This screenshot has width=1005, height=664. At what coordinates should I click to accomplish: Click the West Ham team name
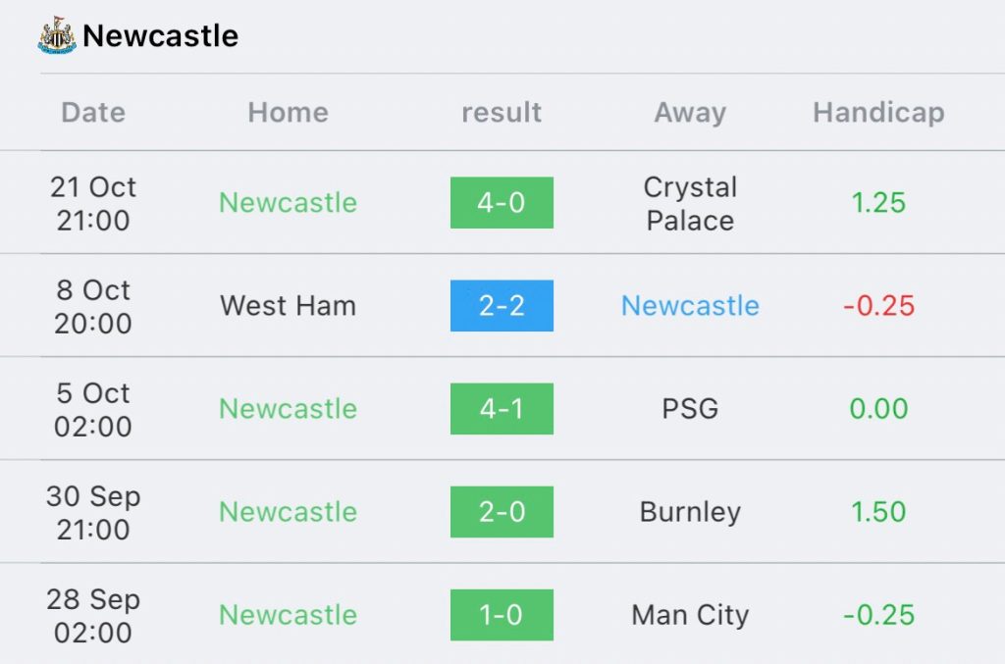click(289, 305)
